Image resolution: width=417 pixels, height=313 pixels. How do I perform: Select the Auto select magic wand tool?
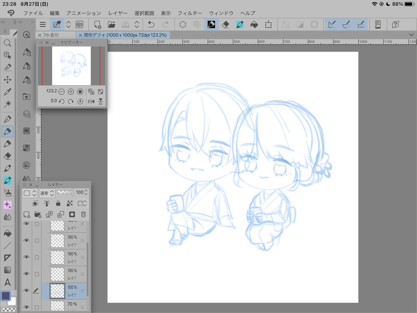tap(7, 104)
